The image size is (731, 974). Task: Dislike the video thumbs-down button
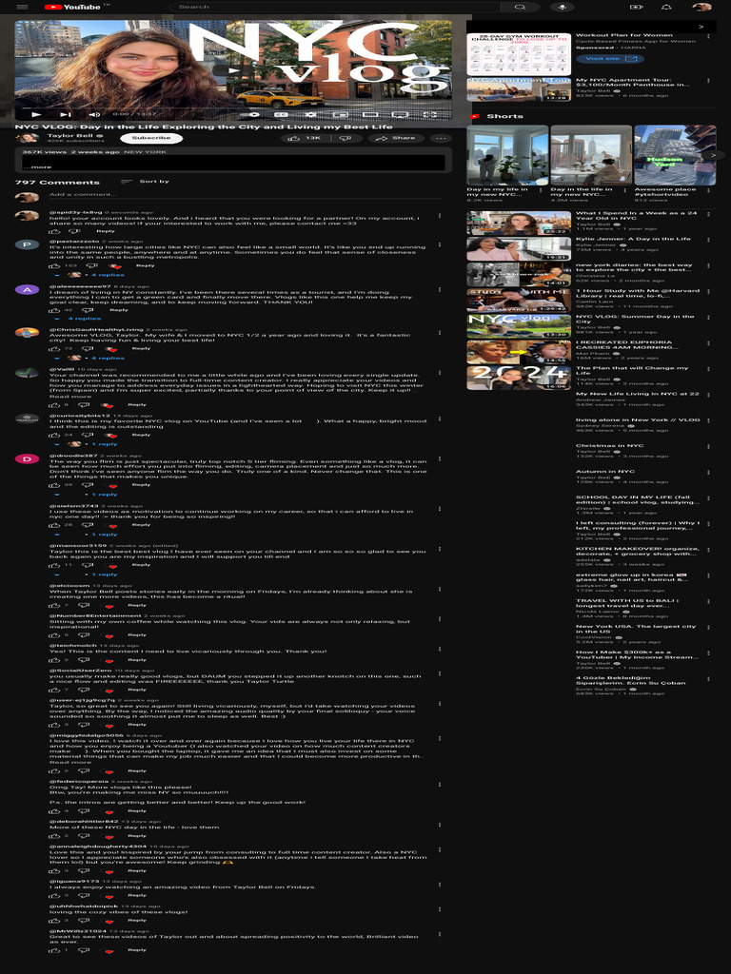345,138
